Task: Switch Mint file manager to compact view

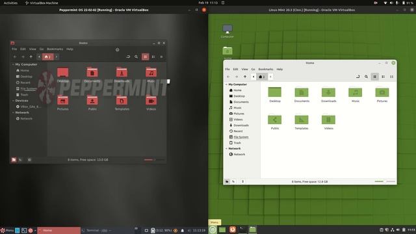Action: coord(391,77)
